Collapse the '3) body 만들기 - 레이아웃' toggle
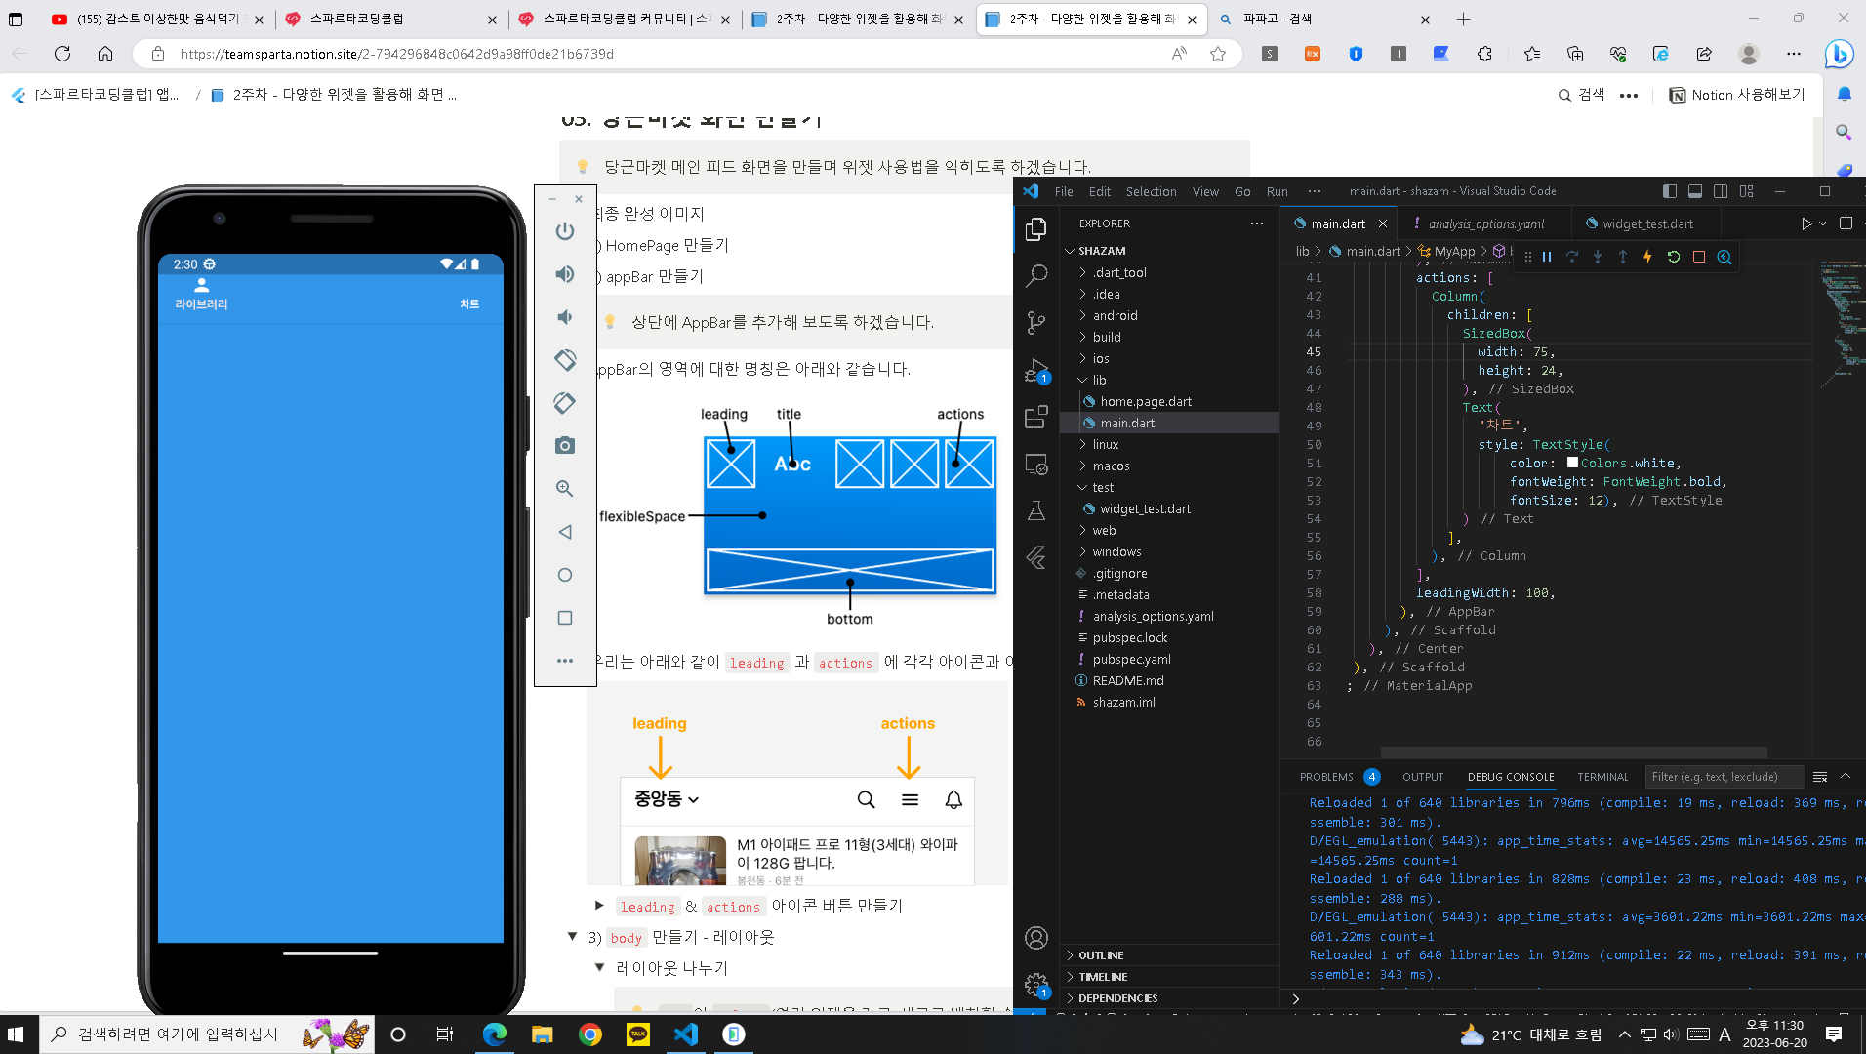Image resolution: width=1866 pixels, height=1054 pixels. point(572,937)
